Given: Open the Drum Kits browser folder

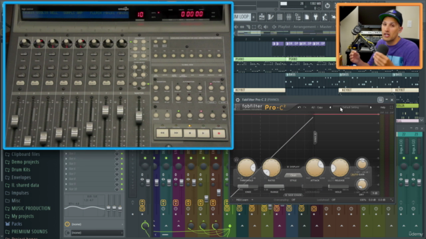Looking at the screenshot, I should click(x=21, y=170).
